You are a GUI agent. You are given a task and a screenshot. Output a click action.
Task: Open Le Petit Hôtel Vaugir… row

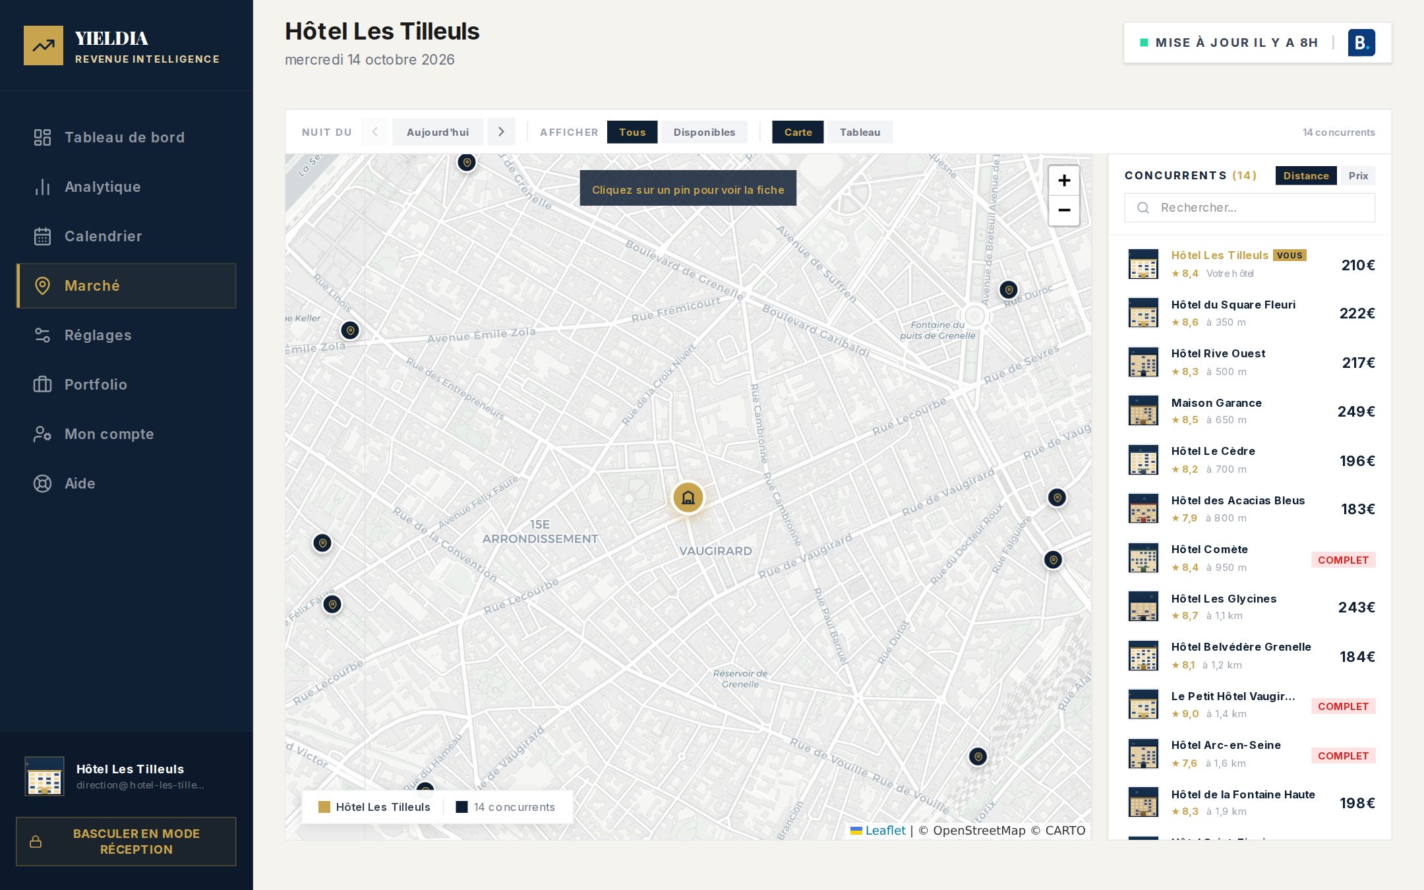coord(1250,705)
